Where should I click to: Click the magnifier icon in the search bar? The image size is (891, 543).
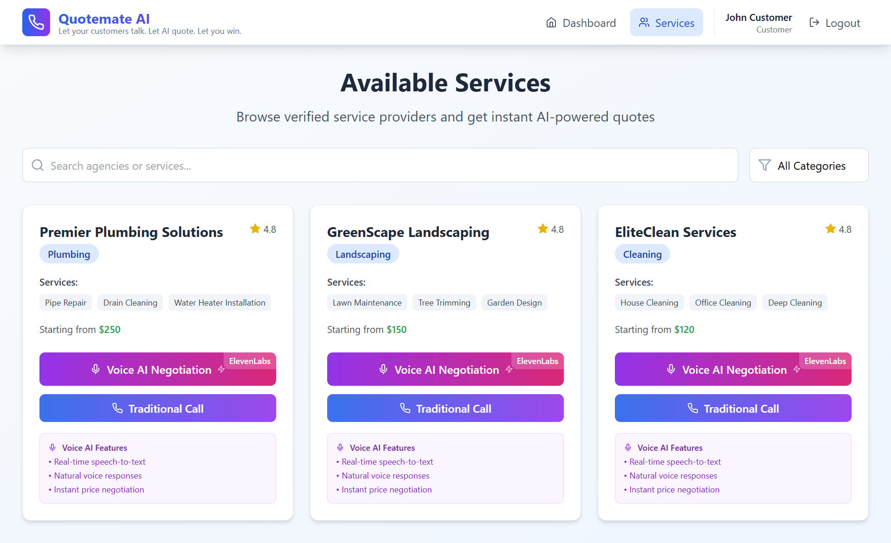(38, 166)
